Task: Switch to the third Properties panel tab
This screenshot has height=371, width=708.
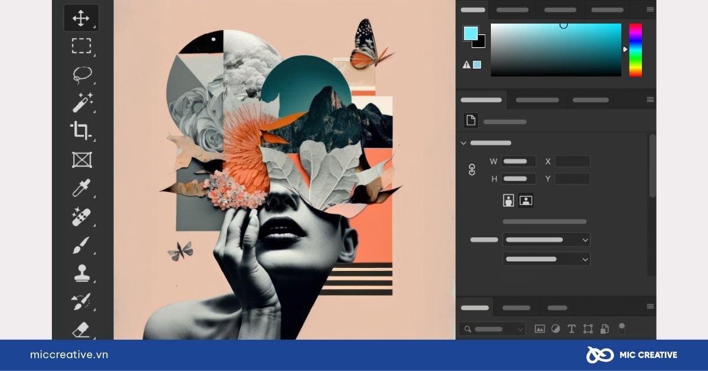Action: (x=592, y=100)
